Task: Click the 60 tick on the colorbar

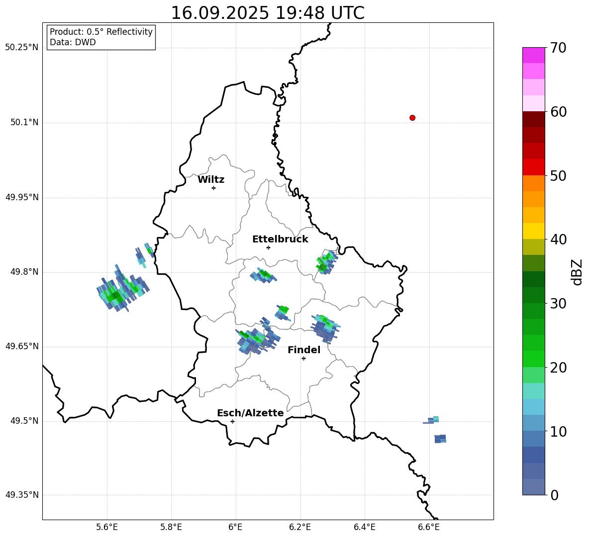Action: (x=558, y=112)
